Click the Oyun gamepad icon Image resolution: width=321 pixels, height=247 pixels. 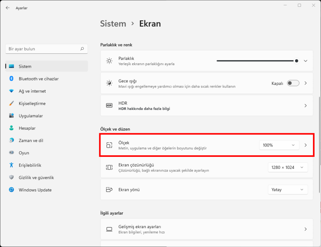[x=11, y=153]
